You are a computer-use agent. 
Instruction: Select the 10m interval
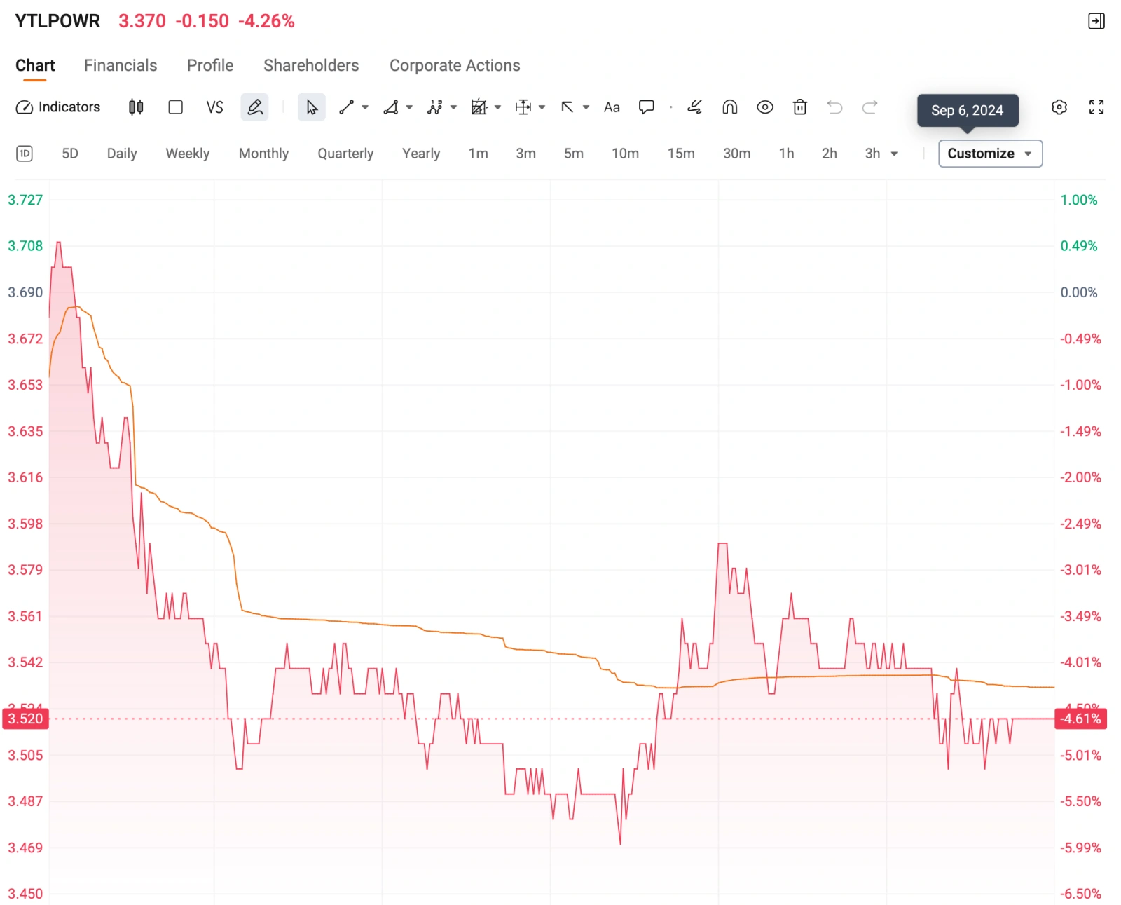(625, 154)
